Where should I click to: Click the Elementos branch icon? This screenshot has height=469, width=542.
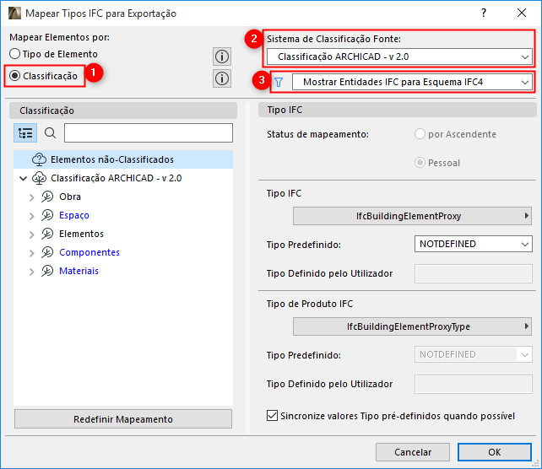click(47, 234)
